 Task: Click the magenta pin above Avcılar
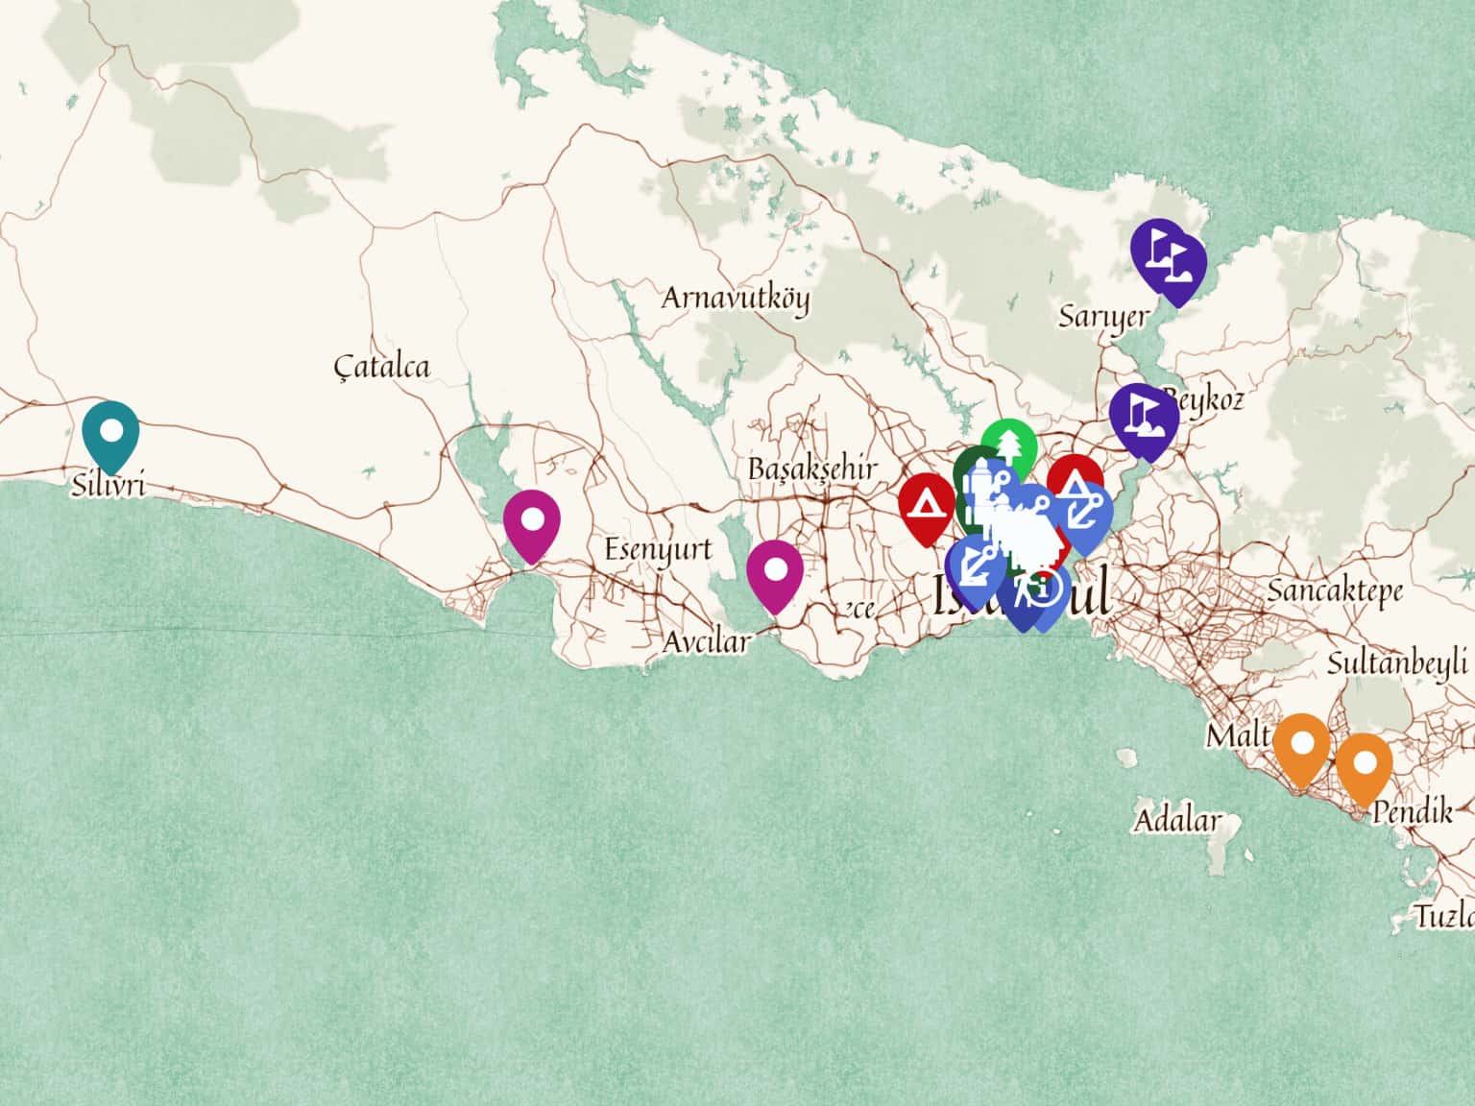[775, 575]
